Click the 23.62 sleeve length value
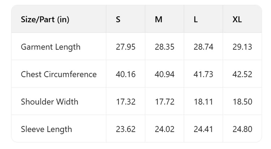Screen dimensions: 271x149 click(x=126, y=129)
